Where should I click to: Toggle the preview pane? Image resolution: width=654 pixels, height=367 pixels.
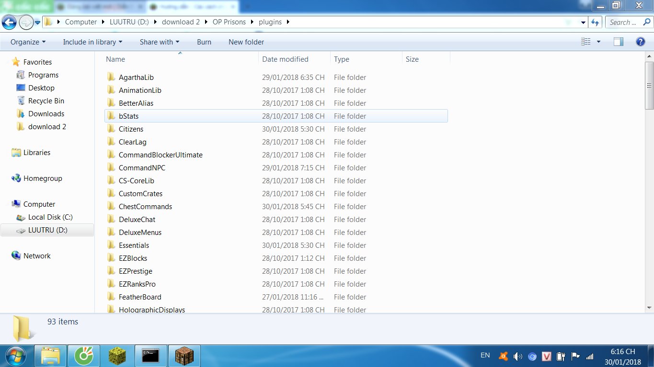pos(618,42)
